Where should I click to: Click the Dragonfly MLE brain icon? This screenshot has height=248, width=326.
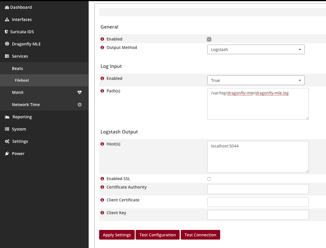[x=7, y=44]
